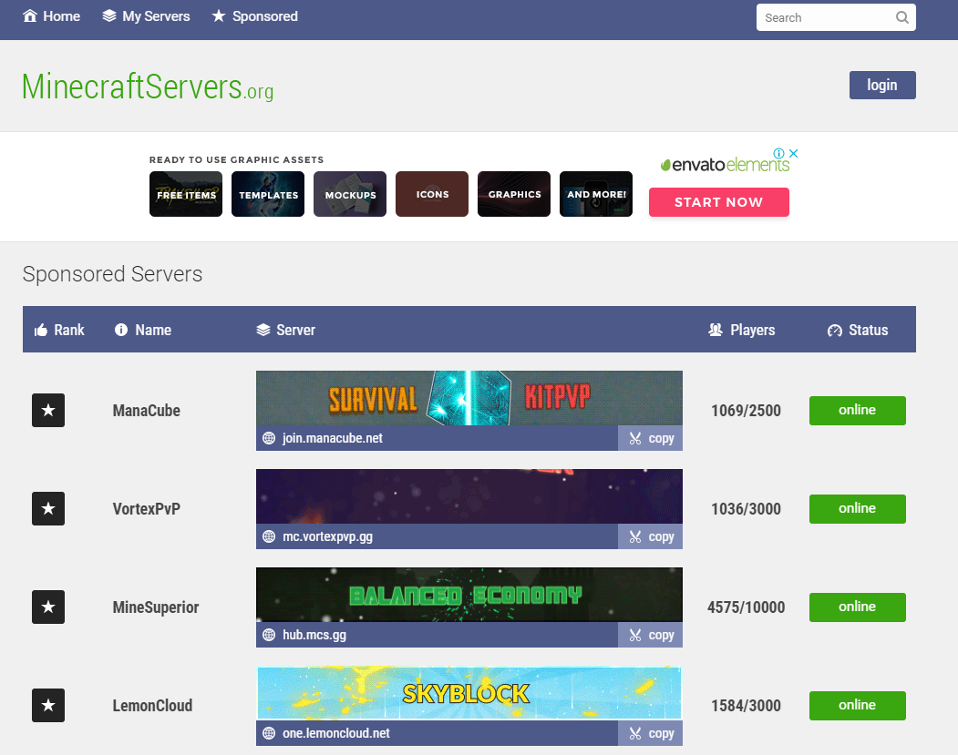Open the Mockups ad tile
Screen dimensions: 958x755
click(x=350, y=194)
